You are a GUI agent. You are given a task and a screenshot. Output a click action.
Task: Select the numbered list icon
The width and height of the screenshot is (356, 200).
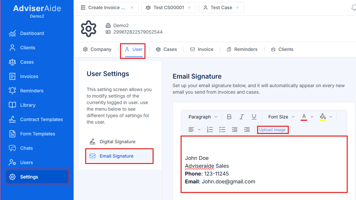[x=210, y=130]
